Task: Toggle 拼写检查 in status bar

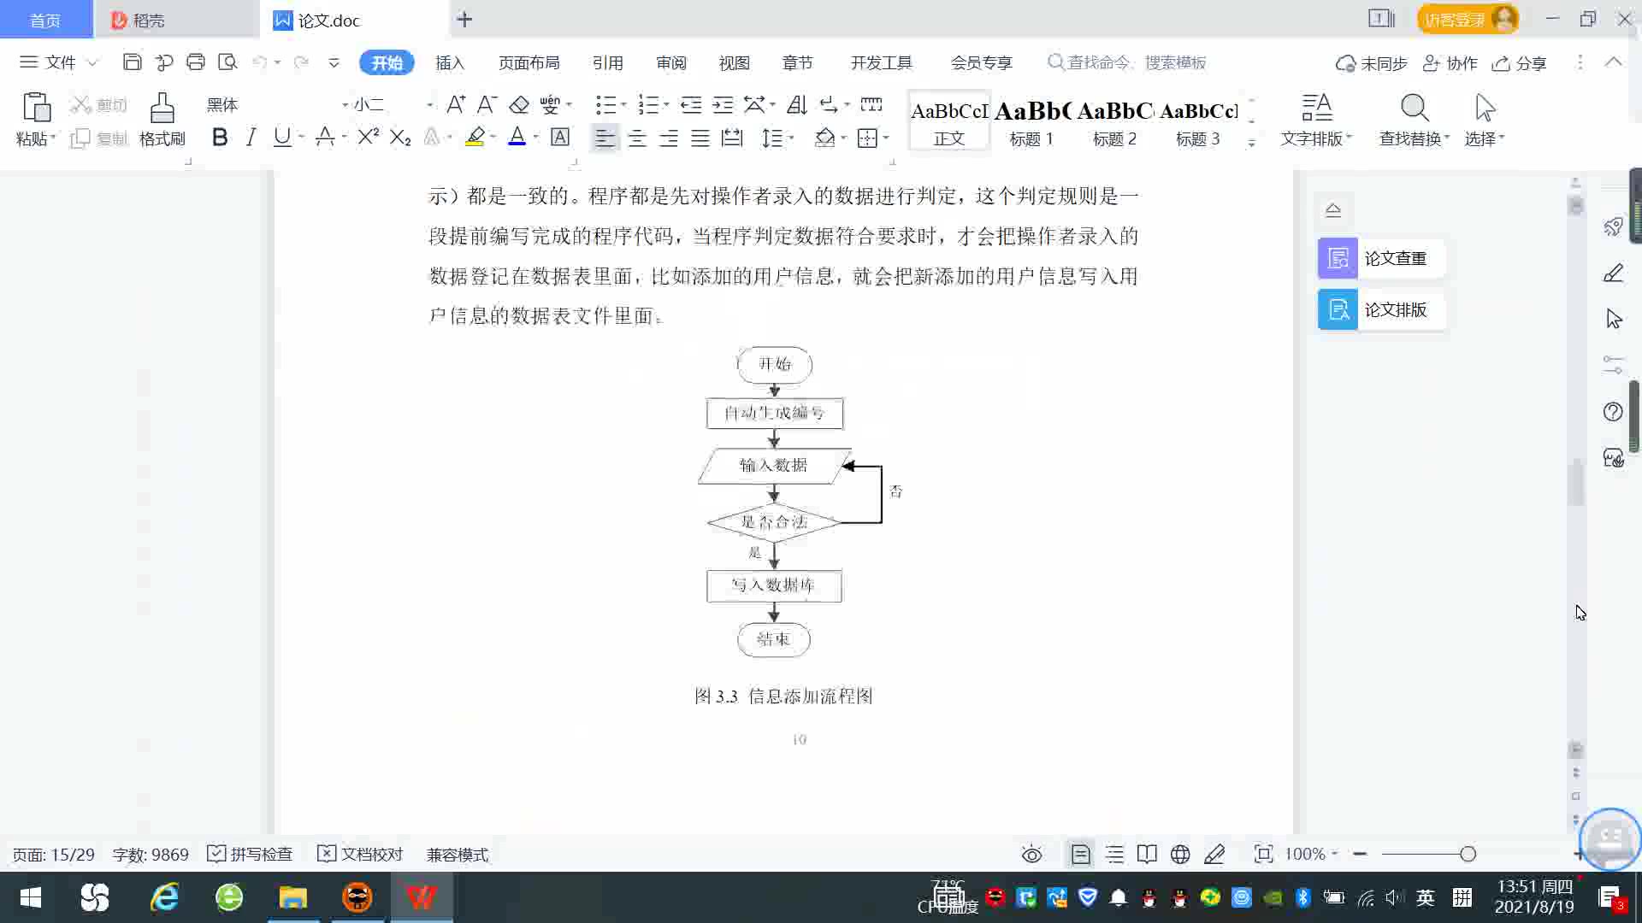Action: [251, 855]
